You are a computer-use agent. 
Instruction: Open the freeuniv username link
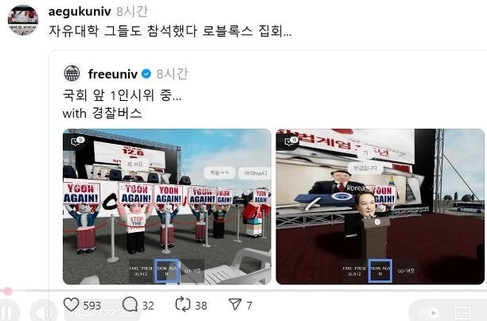(x=112, y=74)
